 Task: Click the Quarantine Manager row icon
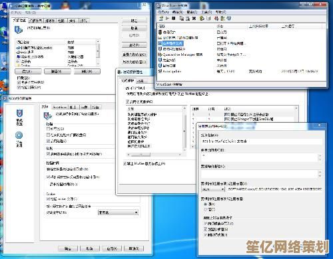pyautogui.click(x=160, y=54)
